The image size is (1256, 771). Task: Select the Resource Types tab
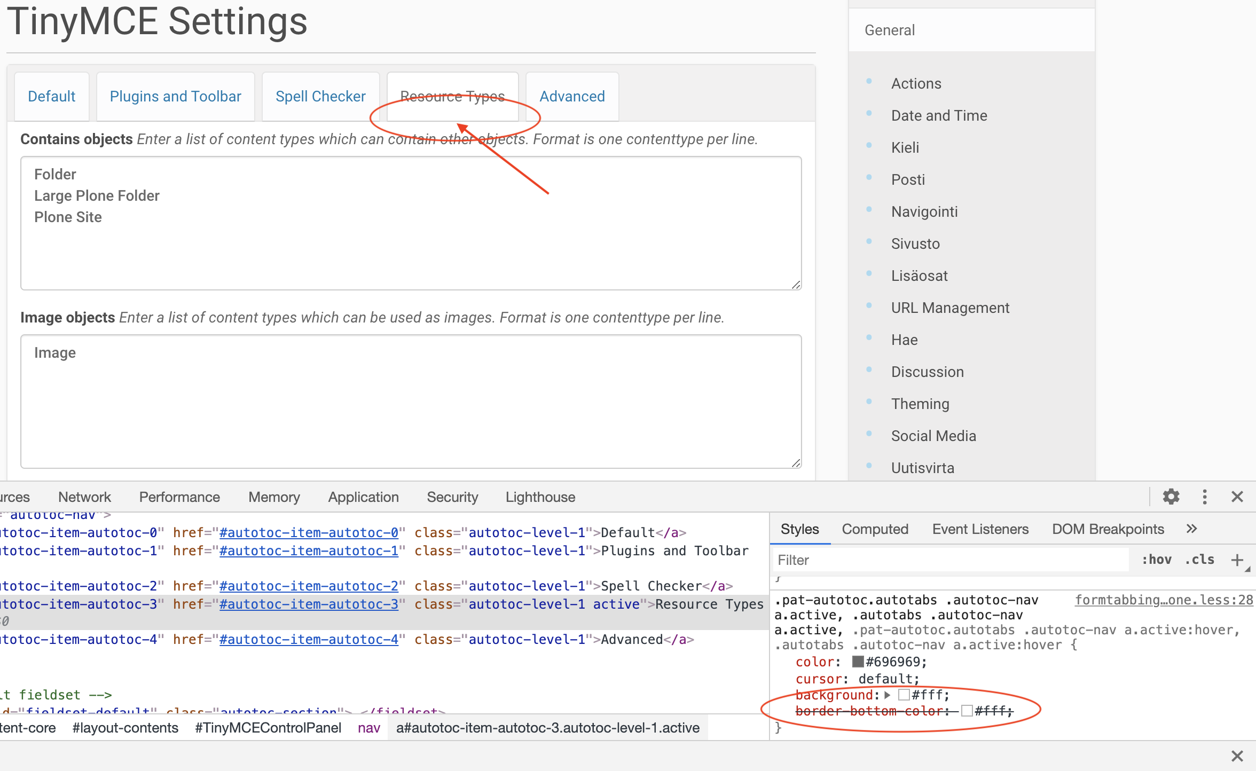453,96
